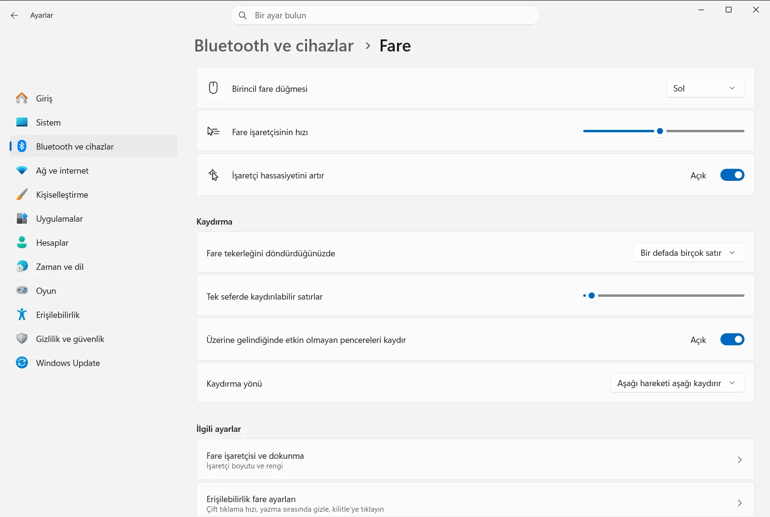Click the Bluetooth icon in sidebar
Screen dimensions: 770x517
pos(22,146)
